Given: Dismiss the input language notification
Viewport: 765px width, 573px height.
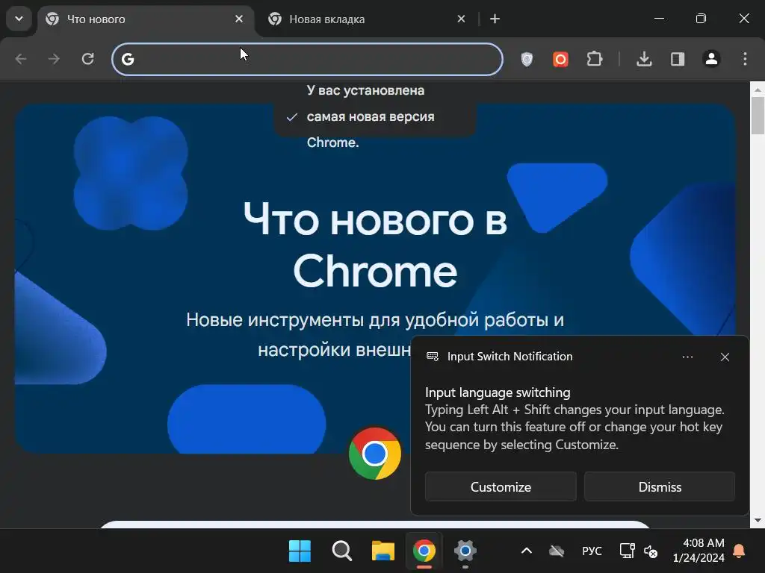Looking at the screenshot, I should 660,486.
